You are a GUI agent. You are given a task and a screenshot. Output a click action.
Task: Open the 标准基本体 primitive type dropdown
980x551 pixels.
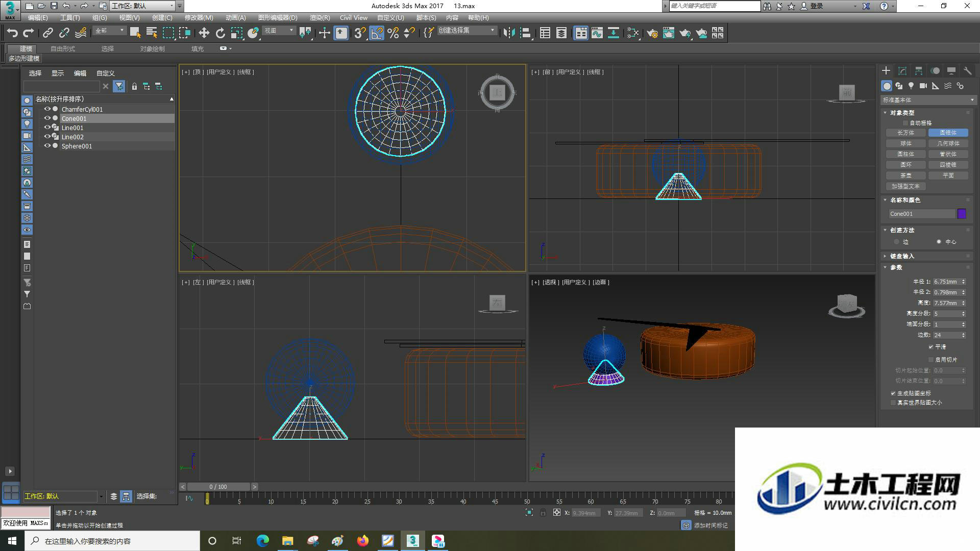coord(928,100)
